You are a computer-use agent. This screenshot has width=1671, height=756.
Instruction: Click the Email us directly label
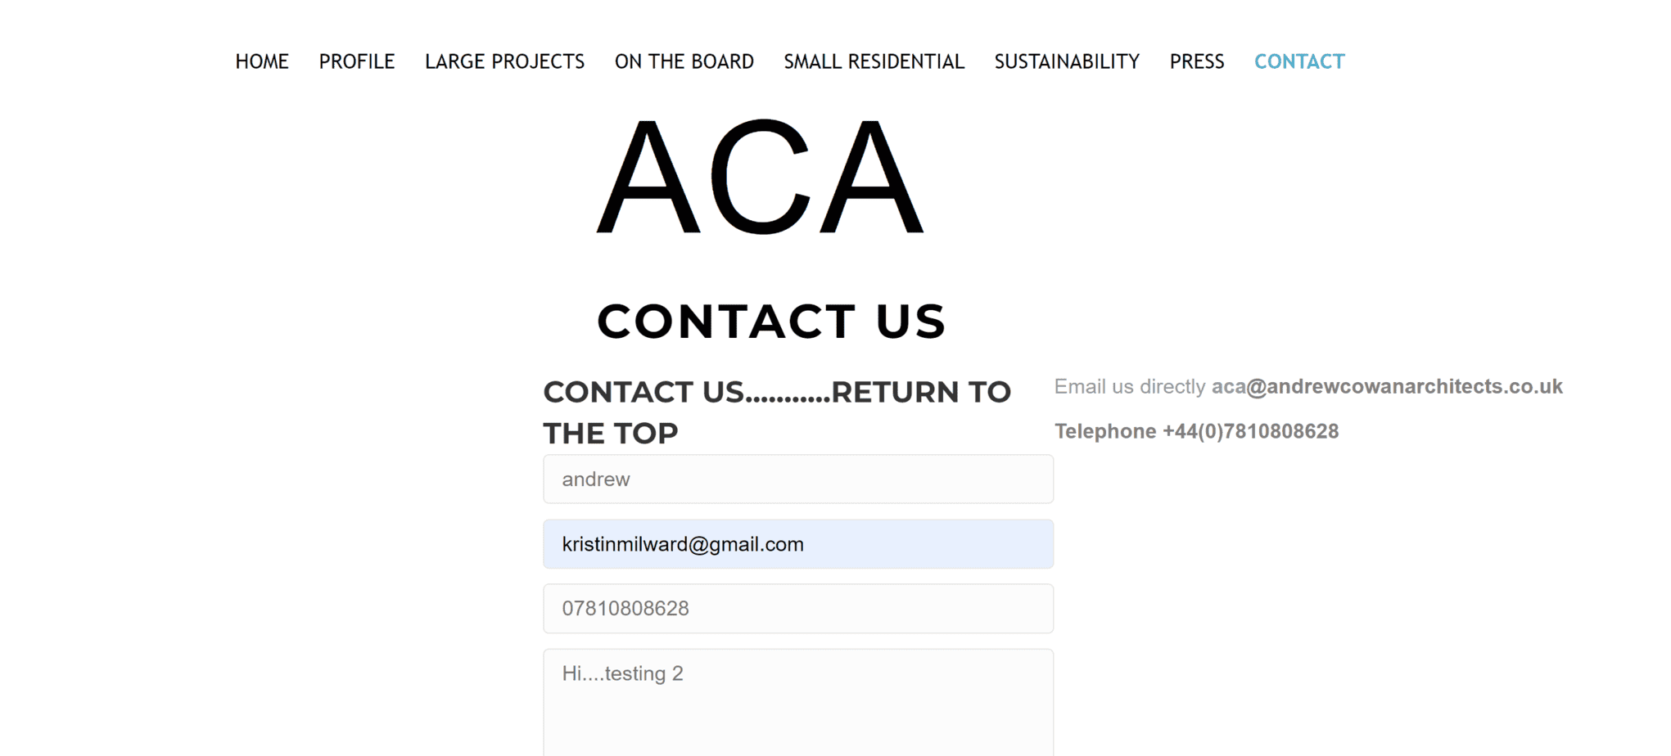click(1130, 387)
